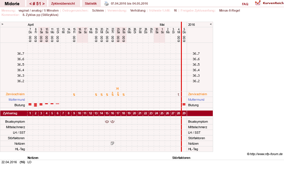Click the left Störfaktoren row label
Screen dimensions: 284x169
16,138
